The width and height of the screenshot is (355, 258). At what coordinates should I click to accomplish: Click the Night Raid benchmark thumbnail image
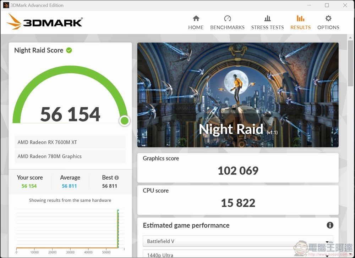pyautogui.click(x=238, y=95)
